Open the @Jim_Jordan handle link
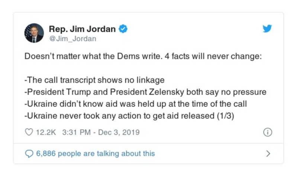The width and height of the screenshot is (297, 182). tap(72, 38)
